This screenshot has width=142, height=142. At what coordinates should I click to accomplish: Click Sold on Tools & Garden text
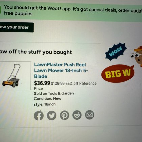(x=54, y=93)
